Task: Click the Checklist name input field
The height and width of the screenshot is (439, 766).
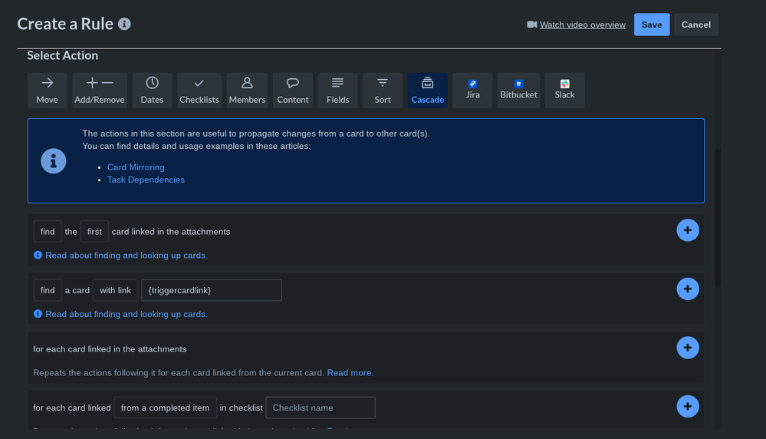Action: click(x=321, y=408)
